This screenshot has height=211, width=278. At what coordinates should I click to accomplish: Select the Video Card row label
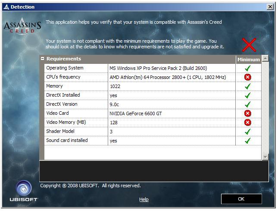tap(57, 113)
